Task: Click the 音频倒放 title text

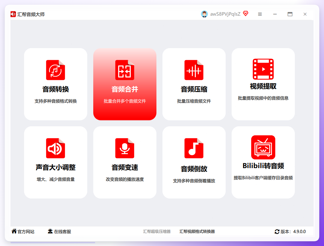Action: pyautogui.click(x=194, y=169)
